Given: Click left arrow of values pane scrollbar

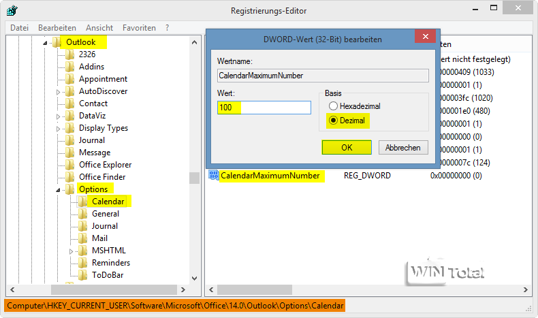Looking at the screenshot, I should tap(211, 289).
